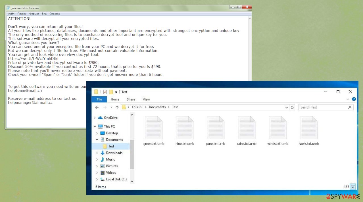Refresh the Test folder view
The height and width of the screenshot is (202, 363).
click(292, 107)
